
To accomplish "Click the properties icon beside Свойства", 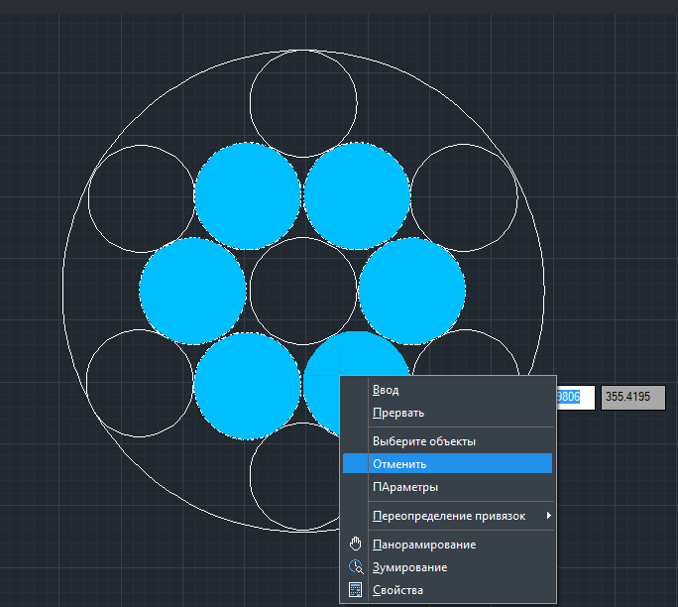I will (x=356, y=590).
